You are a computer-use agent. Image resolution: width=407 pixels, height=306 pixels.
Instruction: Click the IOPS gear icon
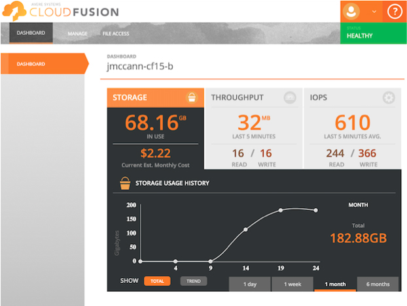pyautogui.click(x=389, y=98)
